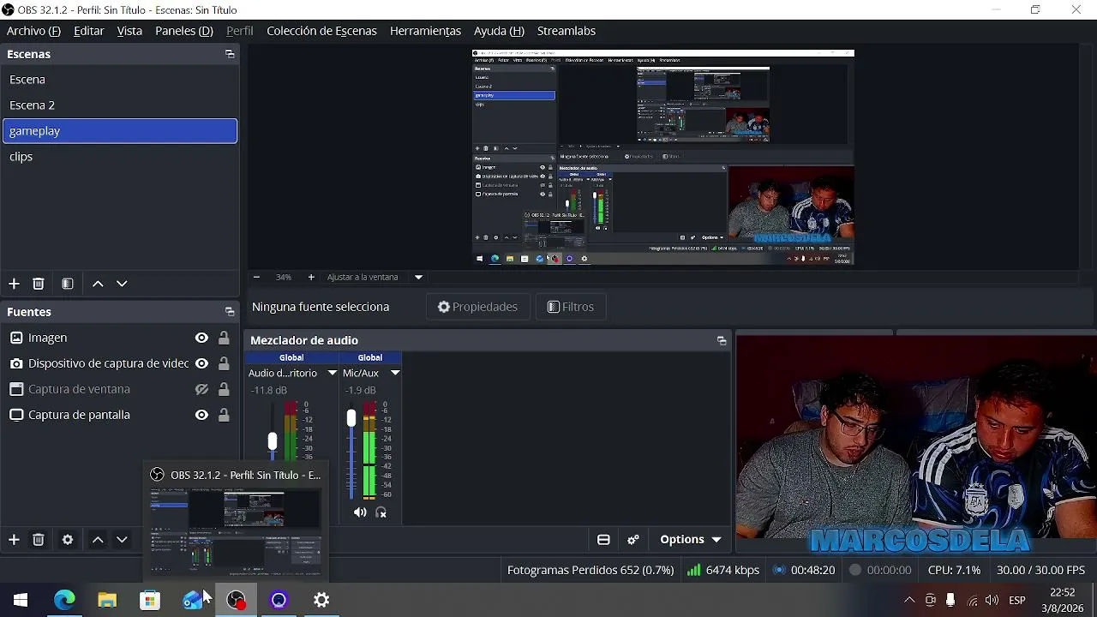Show hidden system tray icons chevron
The image size is (1097, 617).
tap(909, 600)
